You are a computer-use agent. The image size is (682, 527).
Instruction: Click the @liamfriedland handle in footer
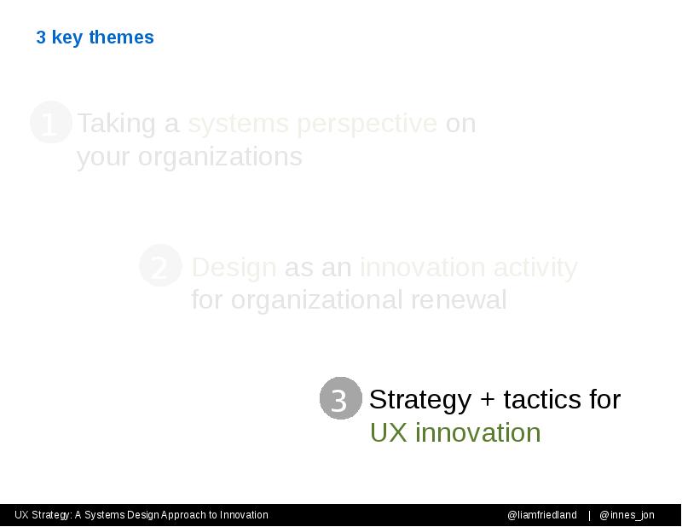pos(542,515)
